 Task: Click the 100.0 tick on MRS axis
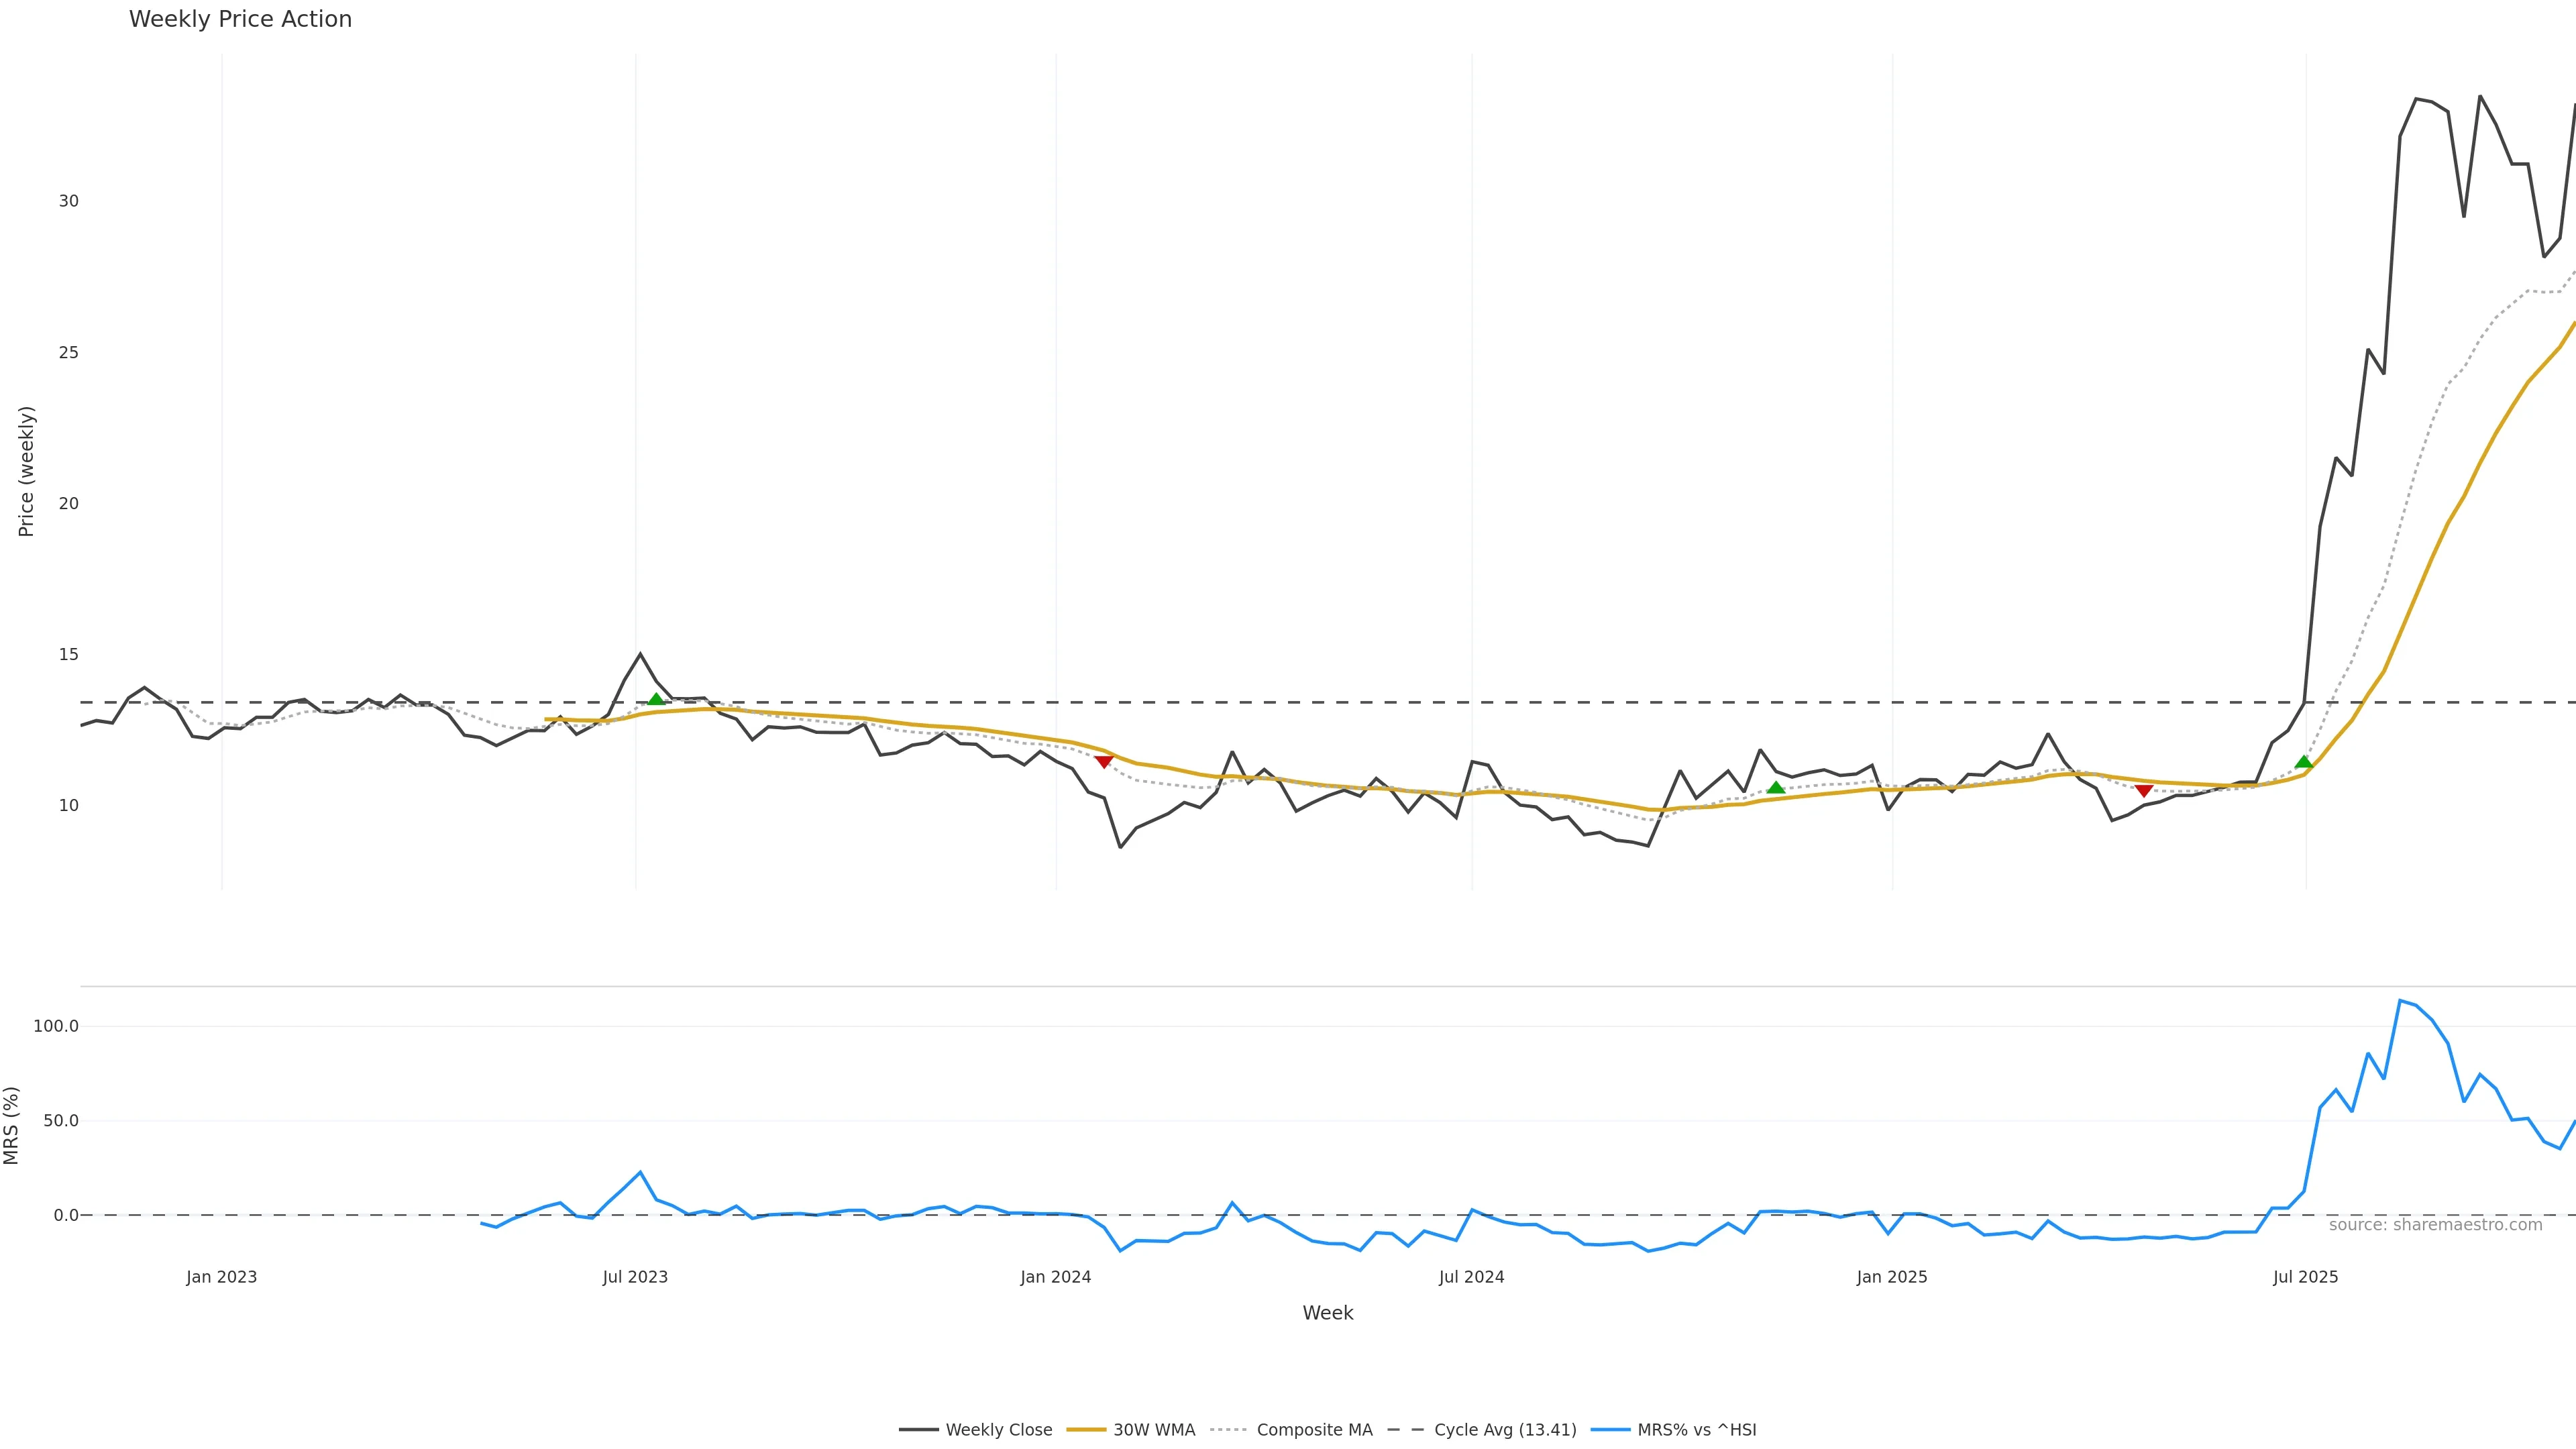pyautogui.click(x=55, y=1026)
